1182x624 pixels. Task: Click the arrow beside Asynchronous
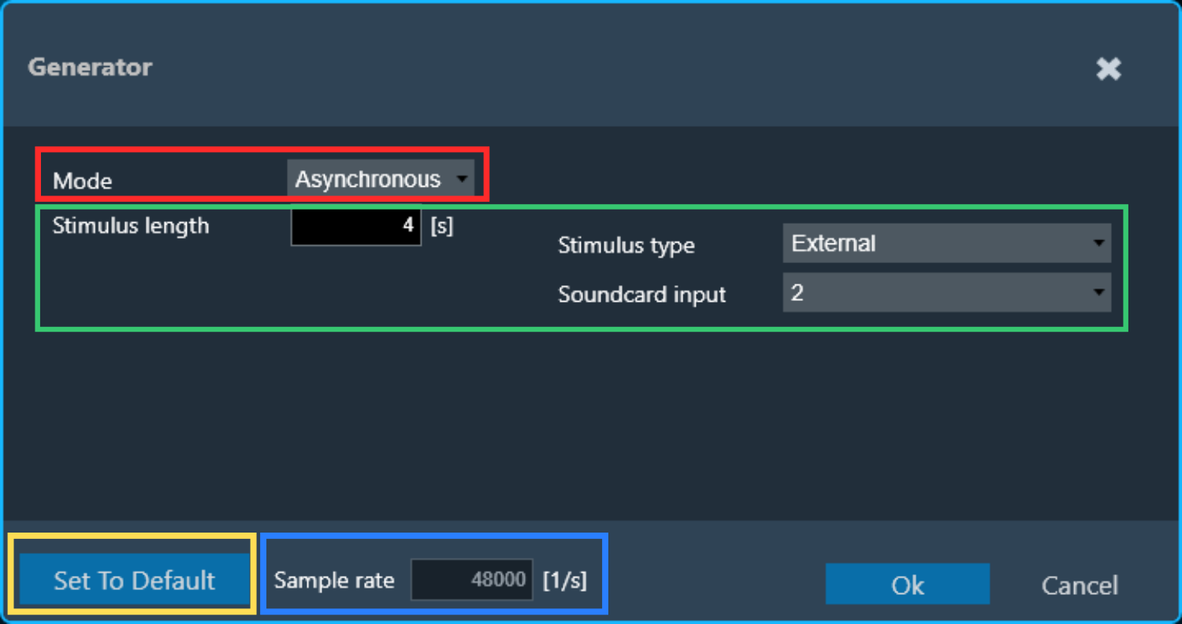click(x=461, y=180)
